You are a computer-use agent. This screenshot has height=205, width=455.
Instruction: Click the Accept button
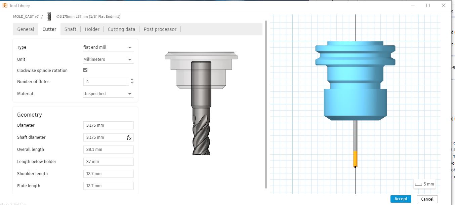401,199
